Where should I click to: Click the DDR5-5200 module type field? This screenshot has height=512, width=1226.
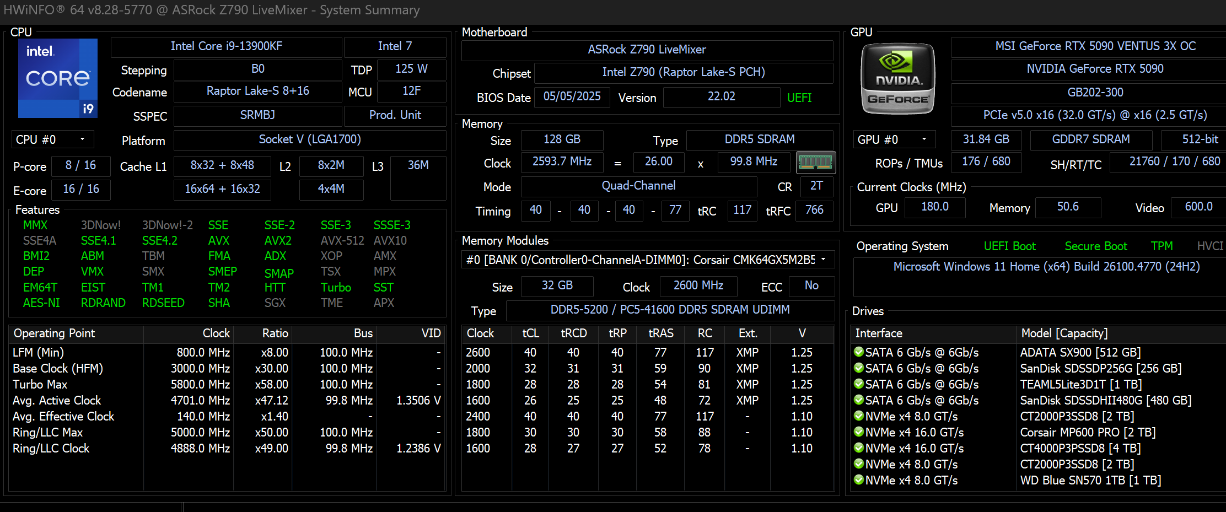coord(670,310)
